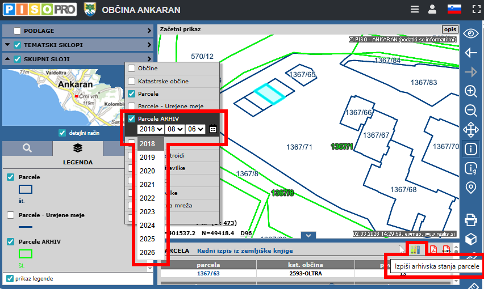This screenshot has width=484, height=289.
Task: Toggle the detajlni način checkbox
Action: [x=62, y=133]
